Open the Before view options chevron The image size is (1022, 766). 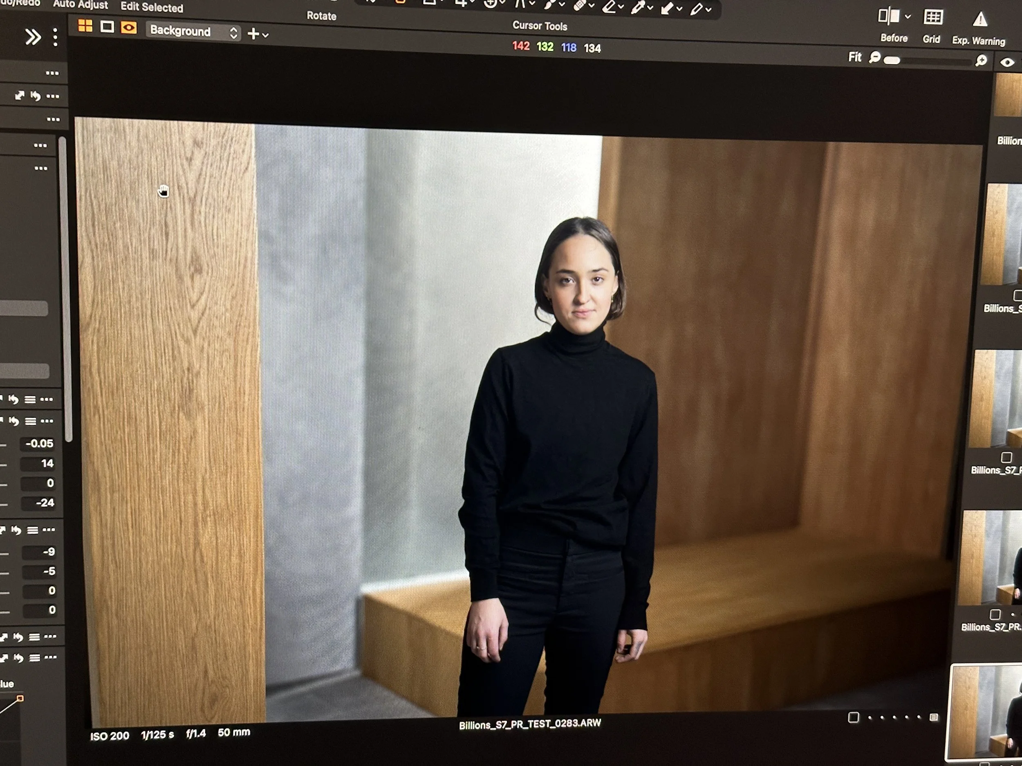pos(908,17)
